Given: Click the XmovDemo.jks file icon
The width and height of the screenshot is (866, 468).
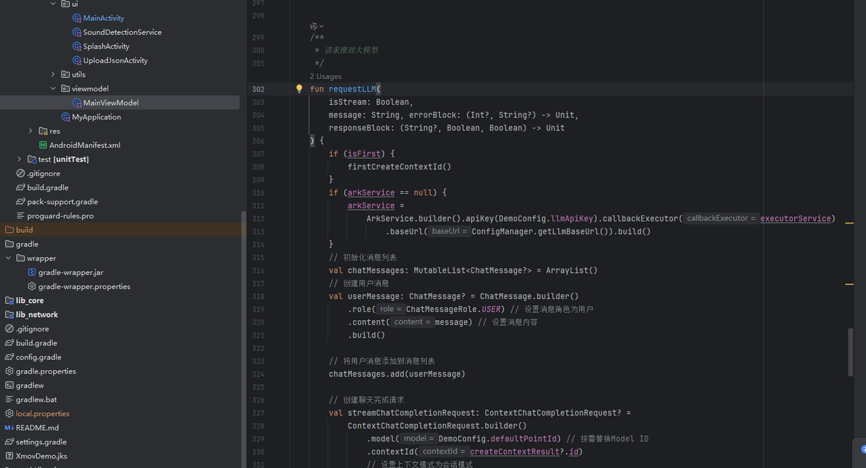Looking at the screenshot, I should tap(9, 457).
